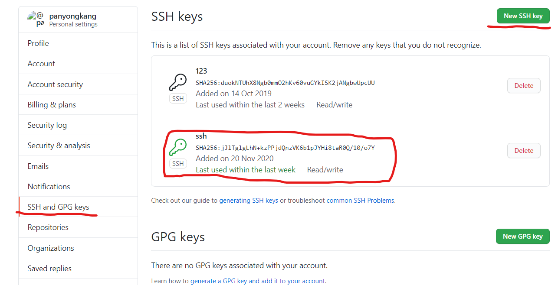Click SSH badge under the 123 key
This screenshot has height=285, width=558.
(x=178, y=99)
